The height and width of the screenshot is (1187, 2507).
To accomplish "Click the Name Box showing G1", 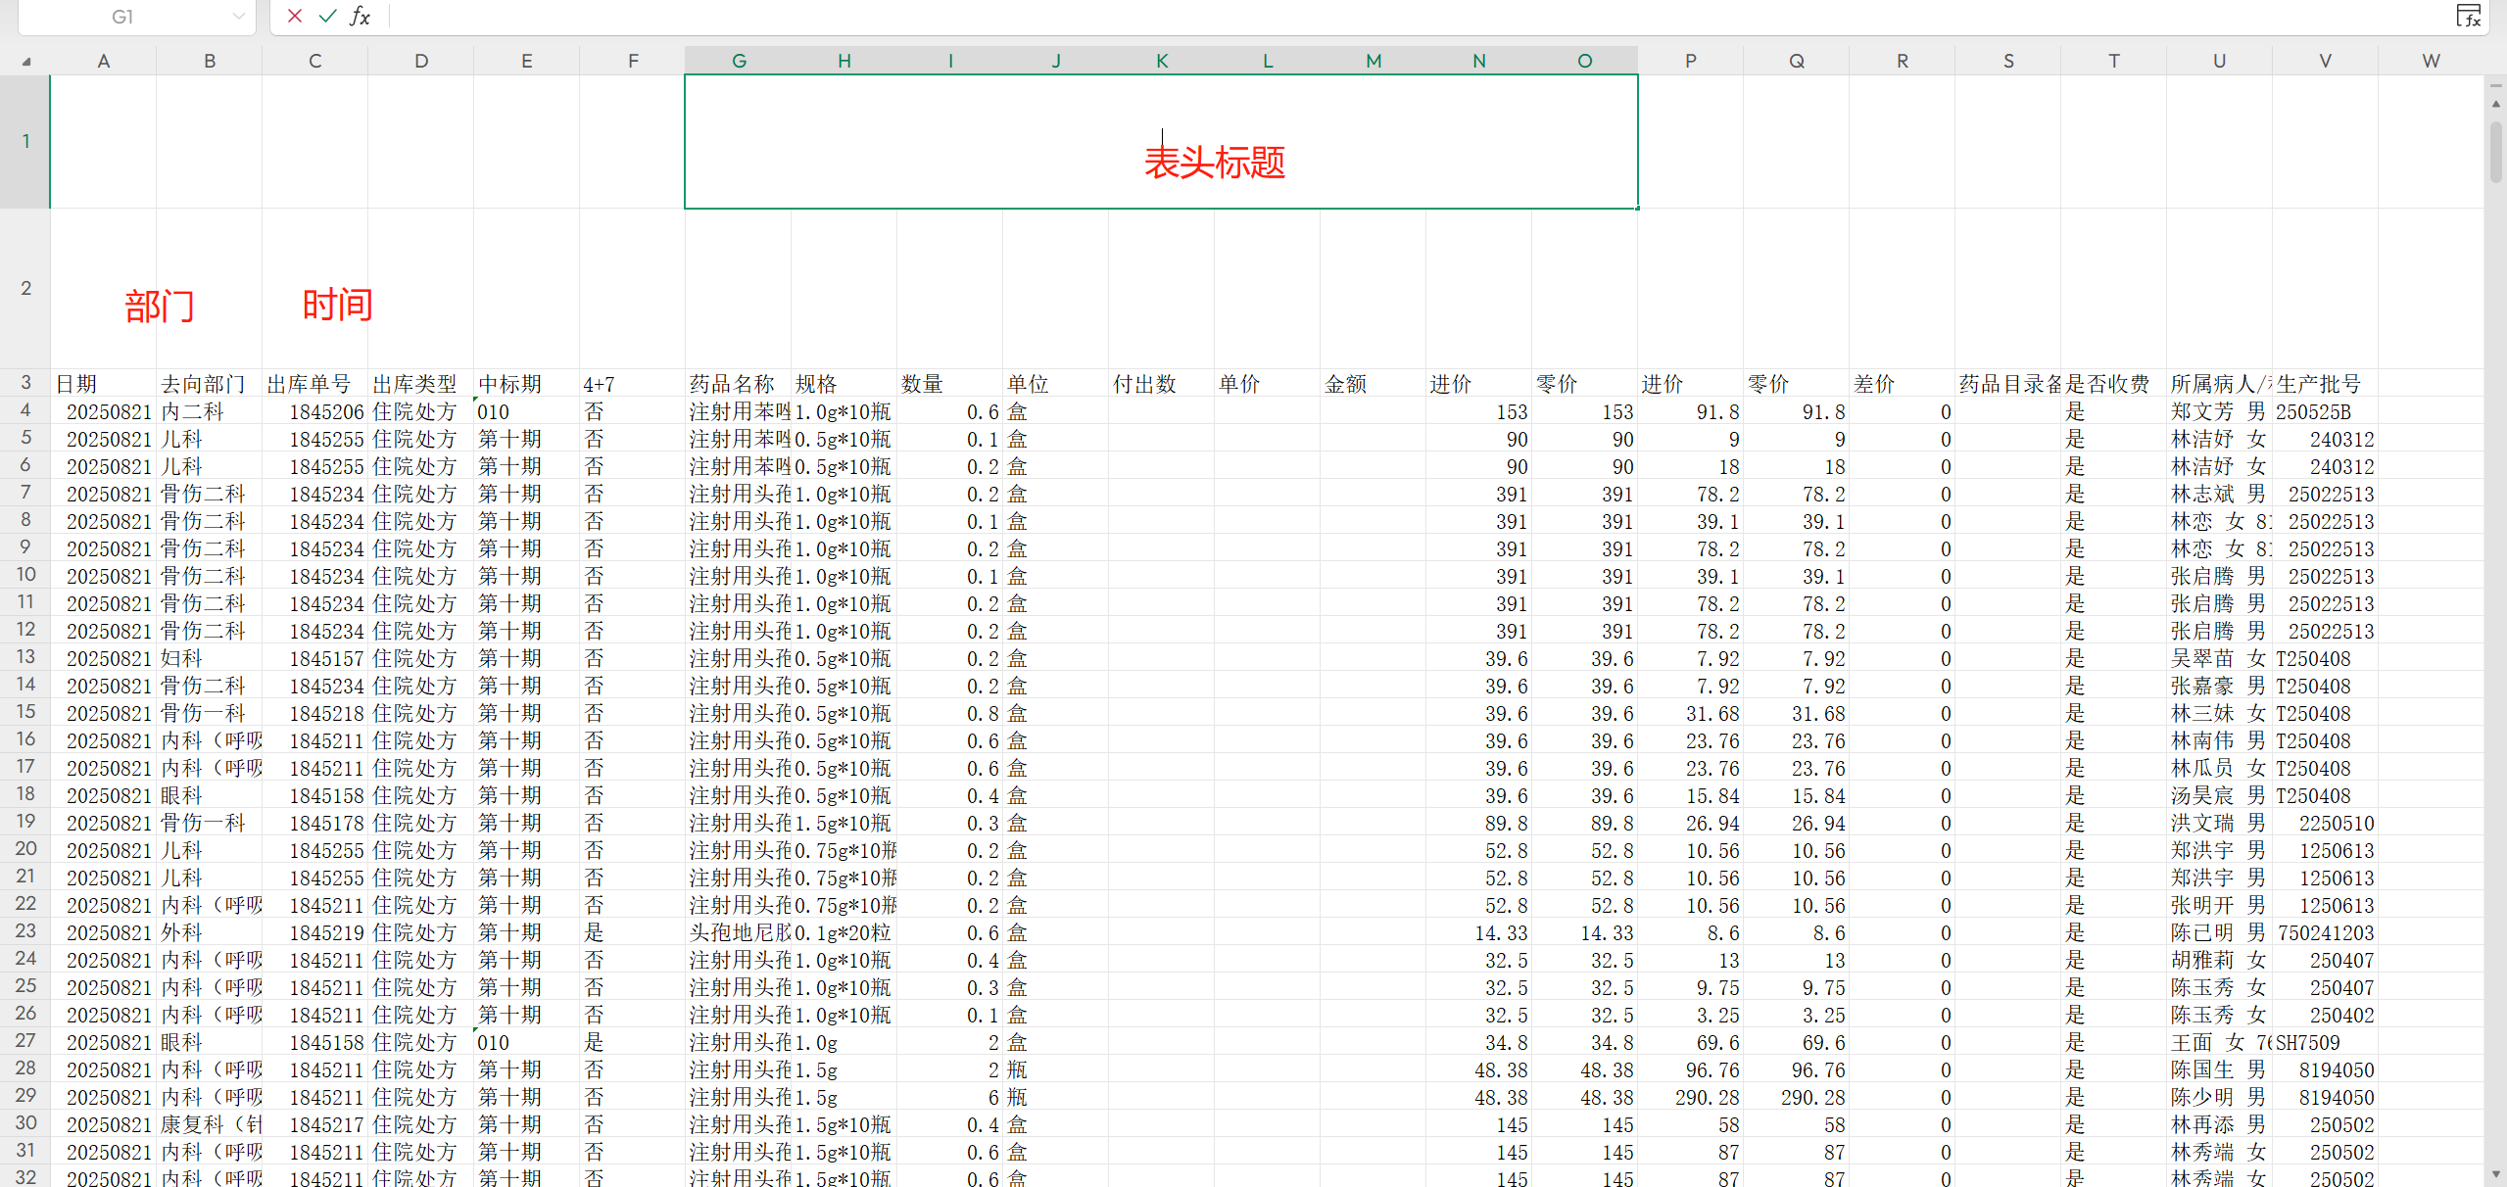I will tap(122, 17).
